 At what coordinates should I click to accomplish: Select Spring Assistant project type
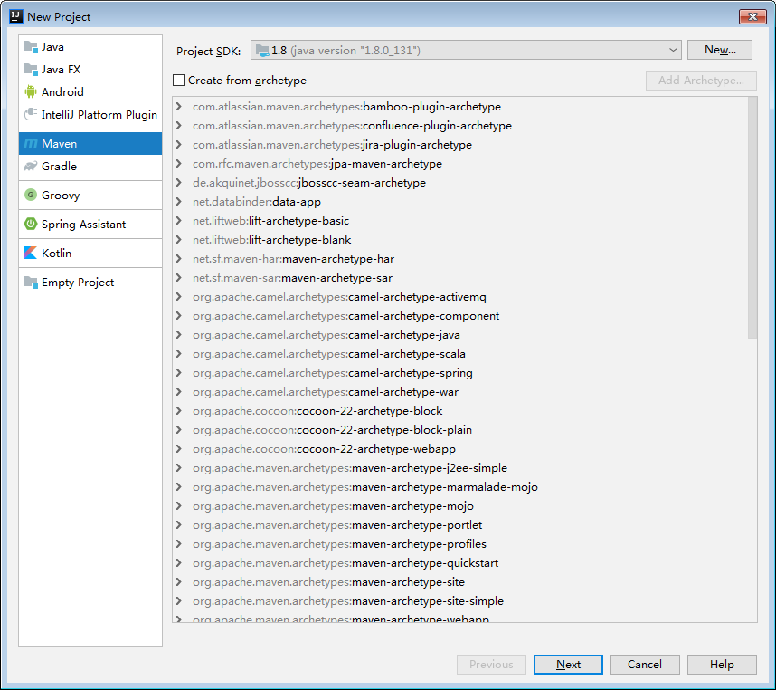[x=90, y=224]
